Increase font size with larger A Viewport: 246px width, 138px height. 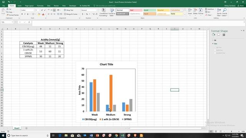(42, 10)
